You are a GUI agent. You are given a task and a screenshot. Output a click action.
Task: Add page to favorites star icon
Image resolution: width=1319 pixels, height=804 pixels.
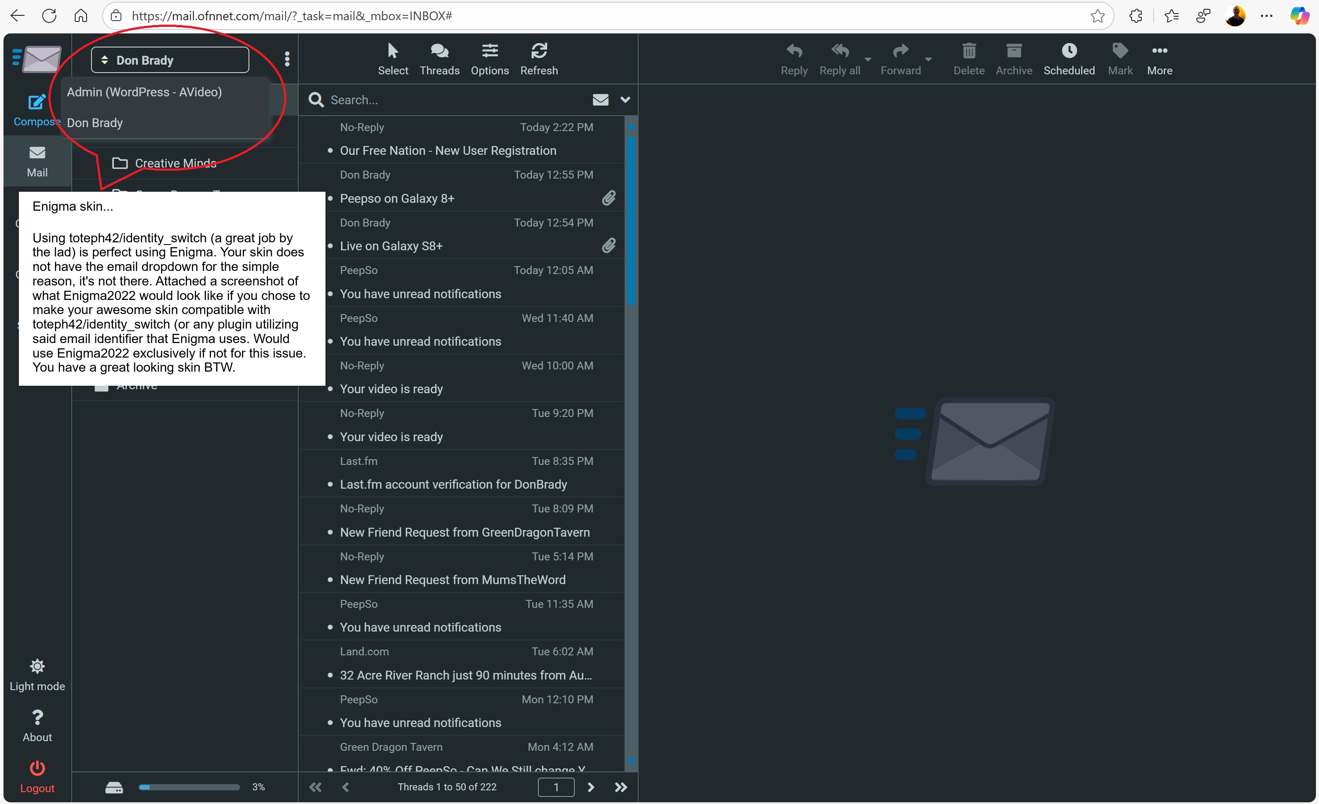pyautogui.click(x=1098, y=16)
